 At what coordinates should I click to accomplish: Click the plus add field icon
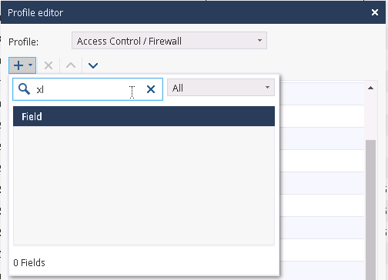pyautogui.click(x=18, y=65)
